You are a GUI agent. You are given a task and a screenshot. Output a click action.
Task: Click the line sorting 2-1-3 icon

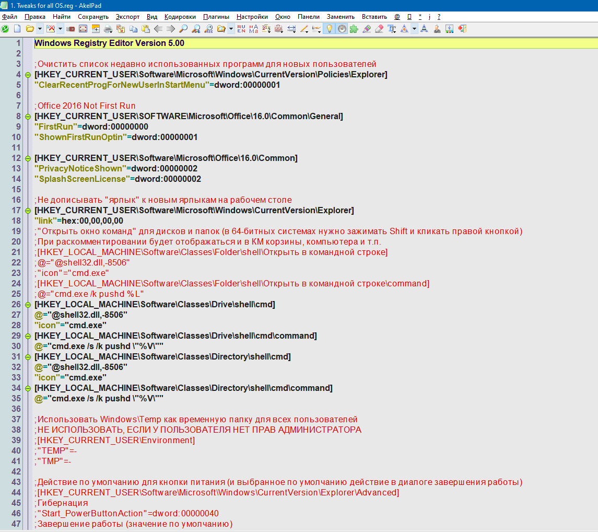tap(266, 29)
